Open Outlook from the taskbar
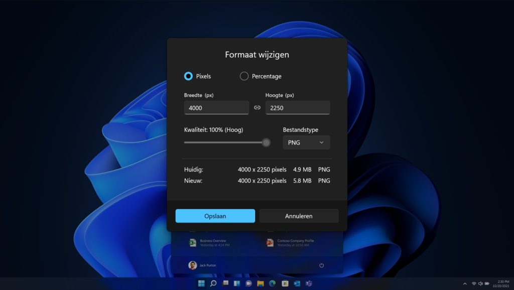Viewport: 514px width, 290px height. pyautogui.click(x=297, y=283)
